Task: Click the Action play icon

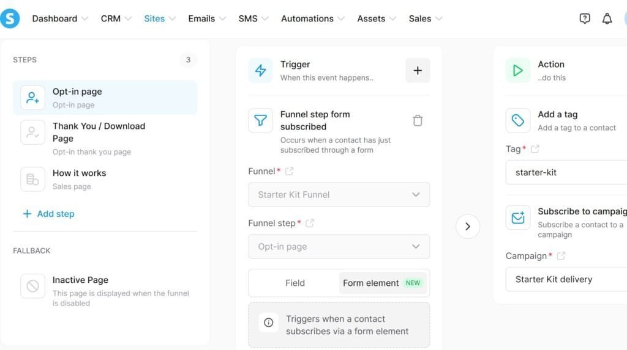Action: [x=518, y=70]
